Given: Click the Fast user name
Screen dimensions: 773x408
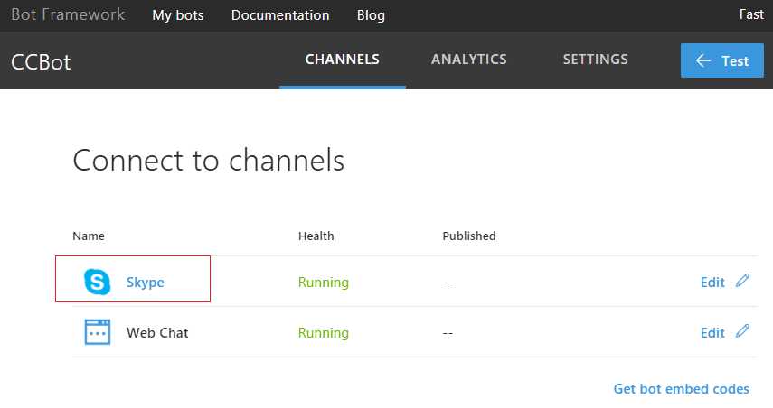Looking at the screenshot, I should click(x=751, y=14).
